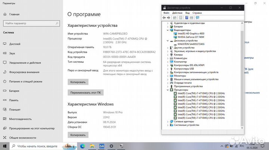Click the РУС language indicator
The image size is (269, 150).
tap(242, 146)
